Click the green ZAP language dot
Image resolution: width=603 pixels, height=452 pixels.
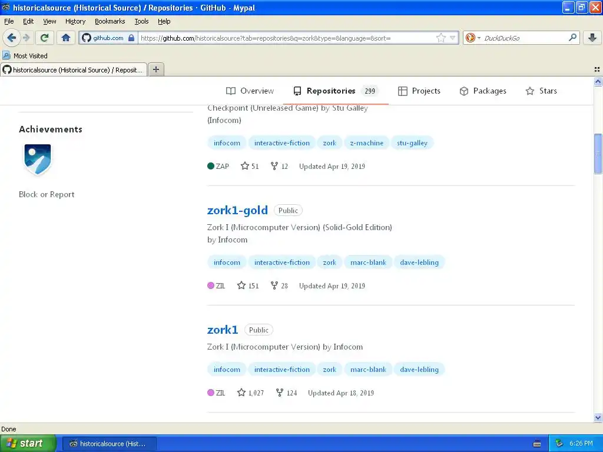(x=211, y=166)
